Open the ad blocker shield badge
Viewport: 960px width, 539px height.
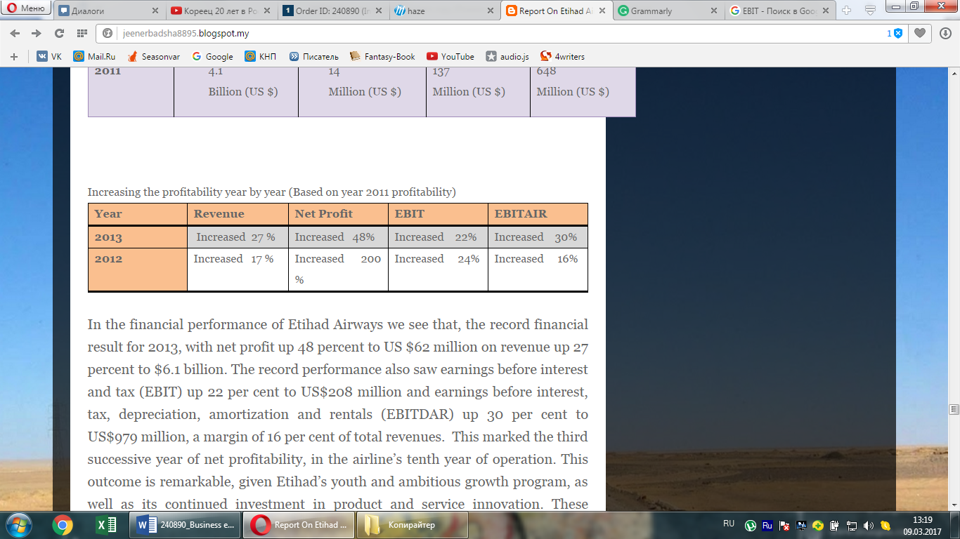tap(895, 33)
